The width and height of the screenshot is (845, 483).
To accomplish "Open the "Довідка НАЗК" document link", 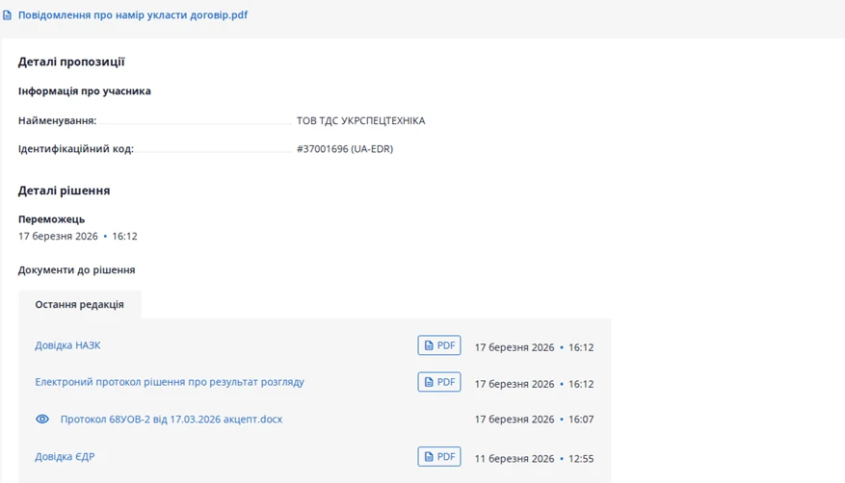I will coord(67,345).
